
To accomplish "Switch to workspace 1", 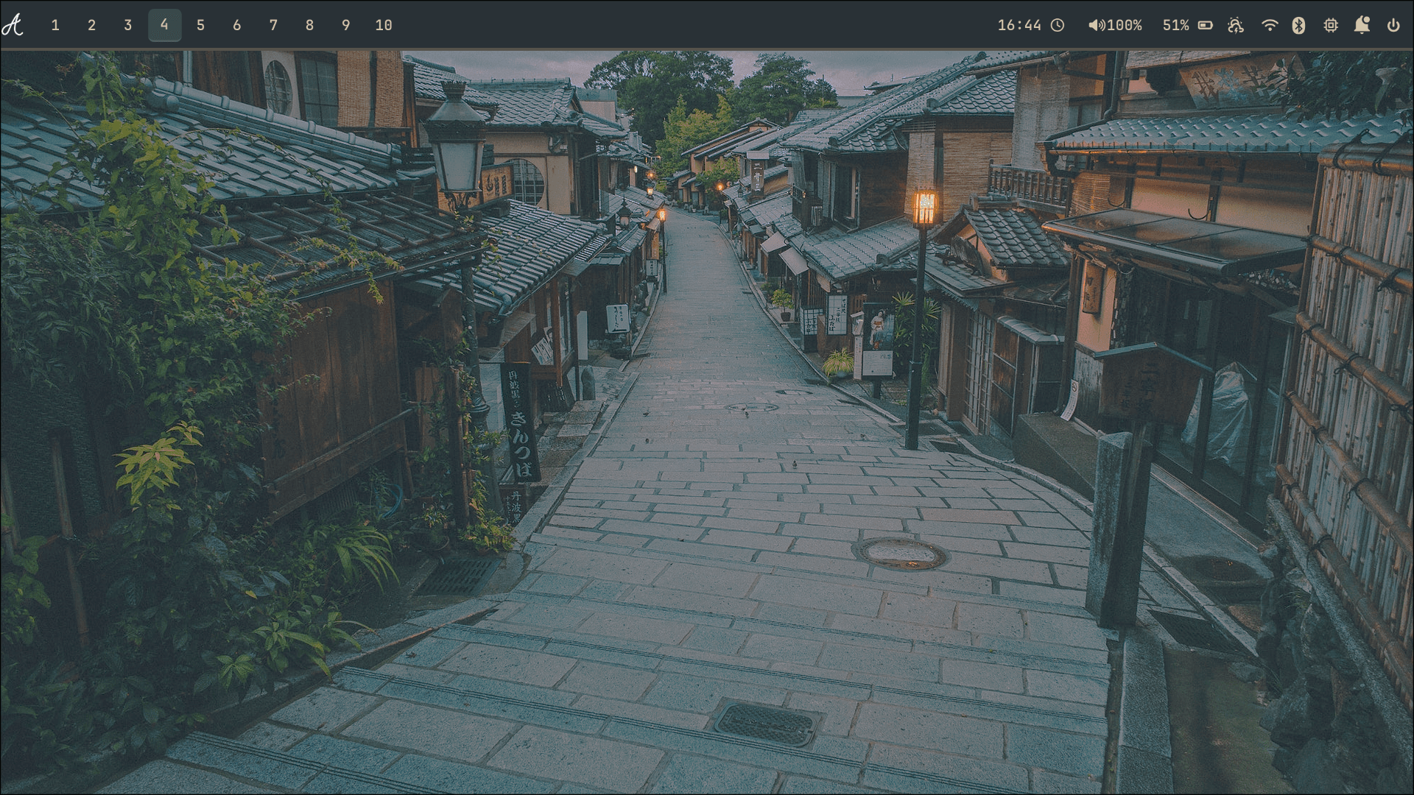I will tap(55, 25).
